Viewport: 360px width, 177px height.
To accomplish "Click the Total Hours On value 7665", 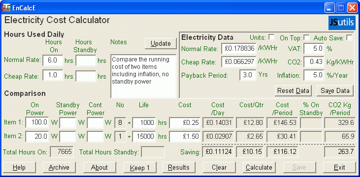I will [x=62, y=152].
